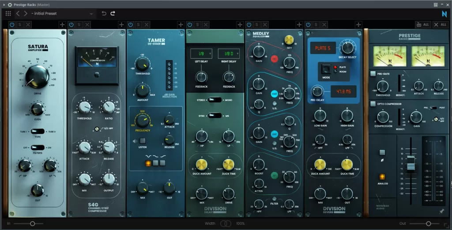Image resolution: width=452 pixels, height=230 pixels.
Task: Open the '- initial Preset' dropdown
Action: [62, 14]
